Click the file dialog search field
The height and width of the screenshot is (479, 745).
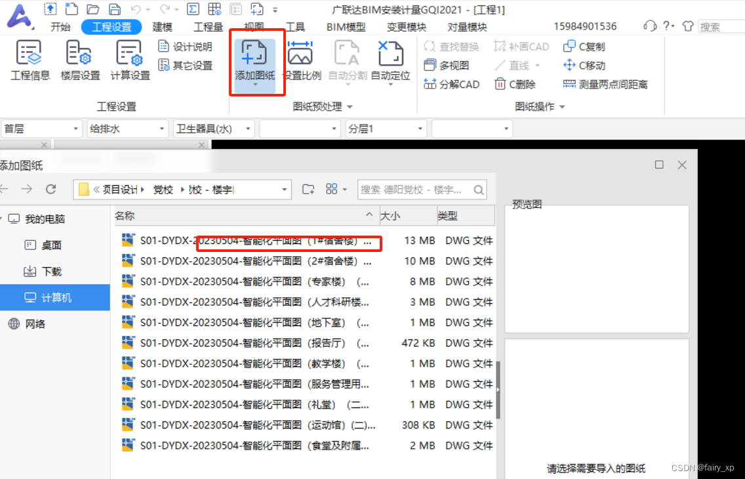pos(422,190)
